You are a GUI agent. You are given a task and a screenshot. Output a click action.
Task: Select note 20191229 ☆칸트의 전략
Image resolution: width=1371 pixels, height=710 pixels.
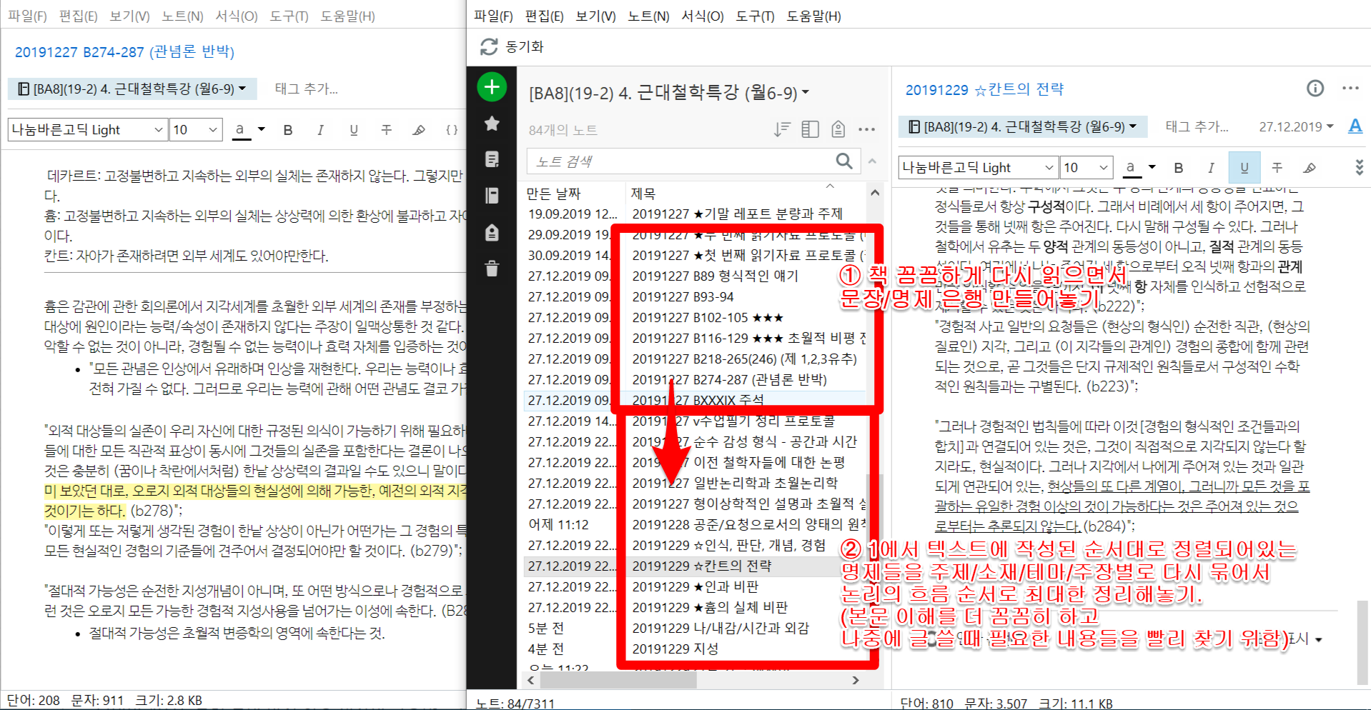click(702, 566)
